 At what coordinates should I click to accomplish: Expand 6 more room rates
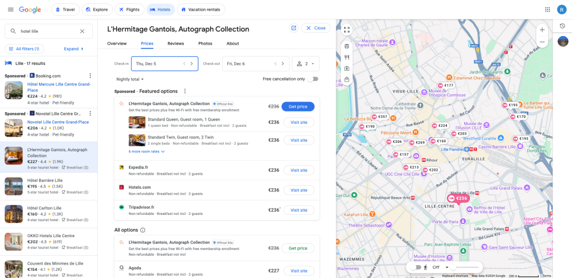point(147,151)
